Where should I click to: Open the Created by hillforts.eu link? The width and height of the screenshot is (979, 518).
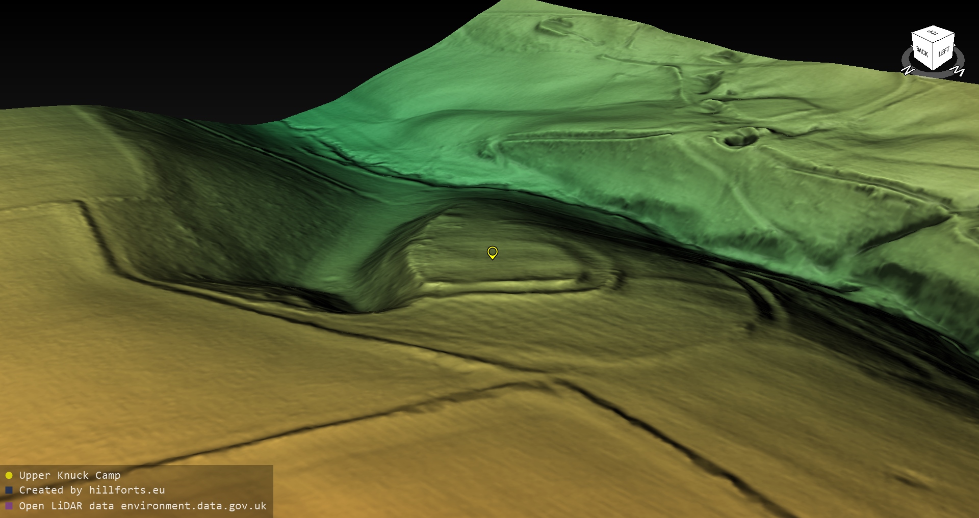(92, 490)
